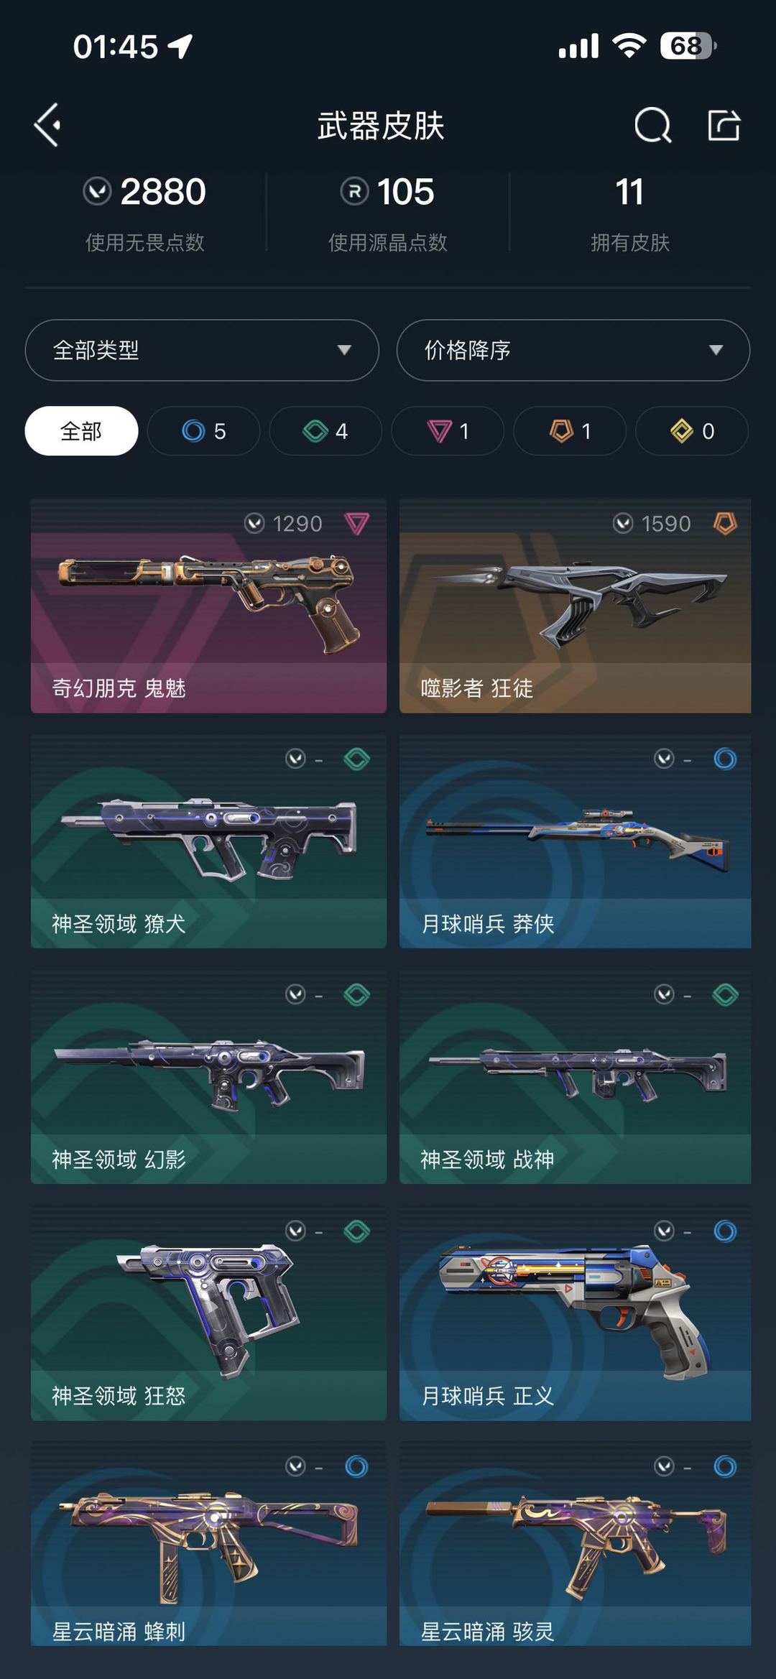
Task: Open the 神圣领域 幻影 skin card
Action: (x=208, y=1077)
